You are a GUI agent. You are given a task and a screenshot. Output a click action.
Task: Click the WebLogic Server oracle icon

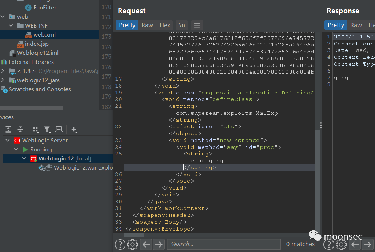[x=17, y=141]
